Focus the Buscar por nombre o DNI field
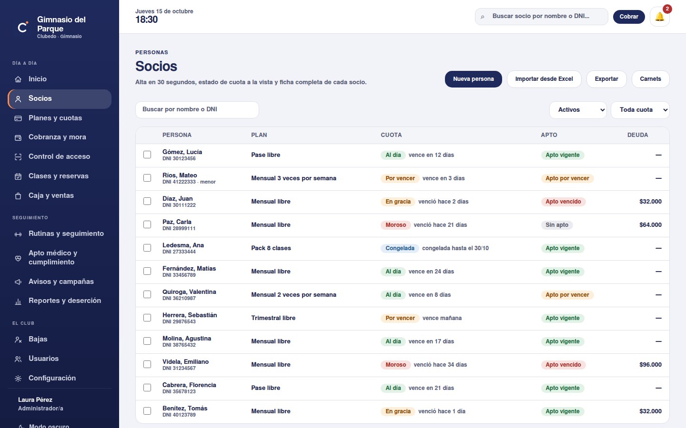The width and height of the screenshot is (686, 428). point(197,109)
